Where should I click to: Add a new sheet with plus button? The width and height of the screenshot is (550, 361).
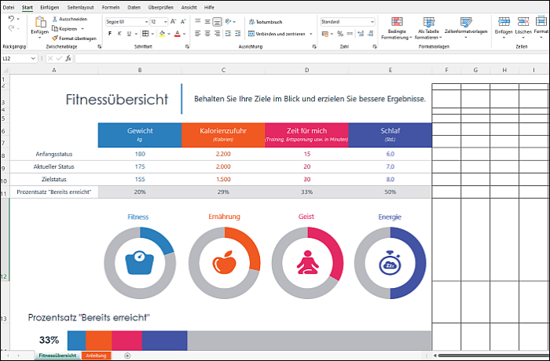pyautogui.click(x=127, y=356)
